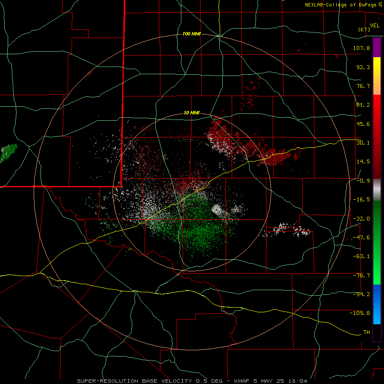Click the blue segment of the color bar
The image size is (384, 384).
tap(377, 304)
